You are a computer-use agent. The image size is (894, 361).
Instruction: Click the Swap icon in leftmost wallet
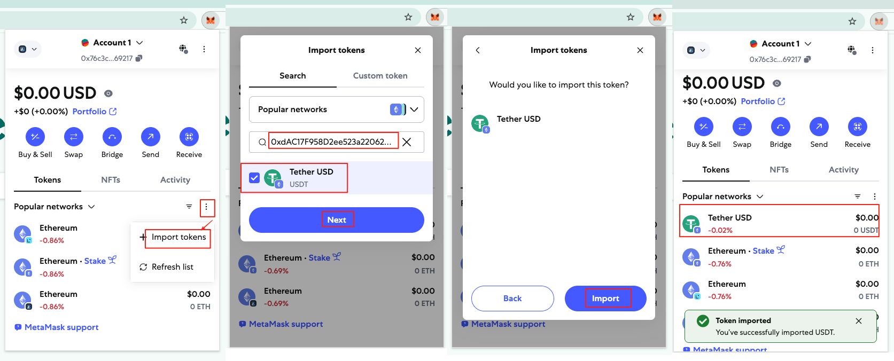[74, 137]
